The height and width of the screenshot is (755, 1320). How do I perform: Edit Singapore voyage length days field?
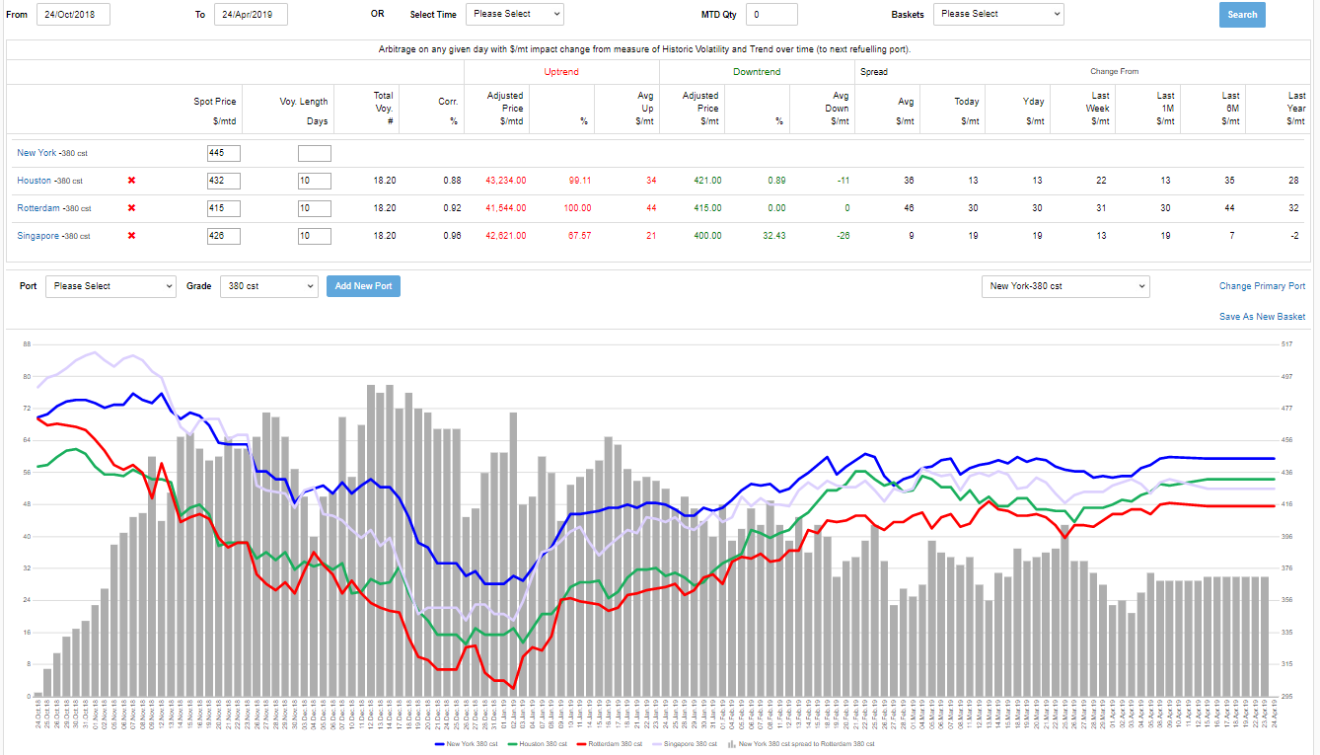pos(315,236)
